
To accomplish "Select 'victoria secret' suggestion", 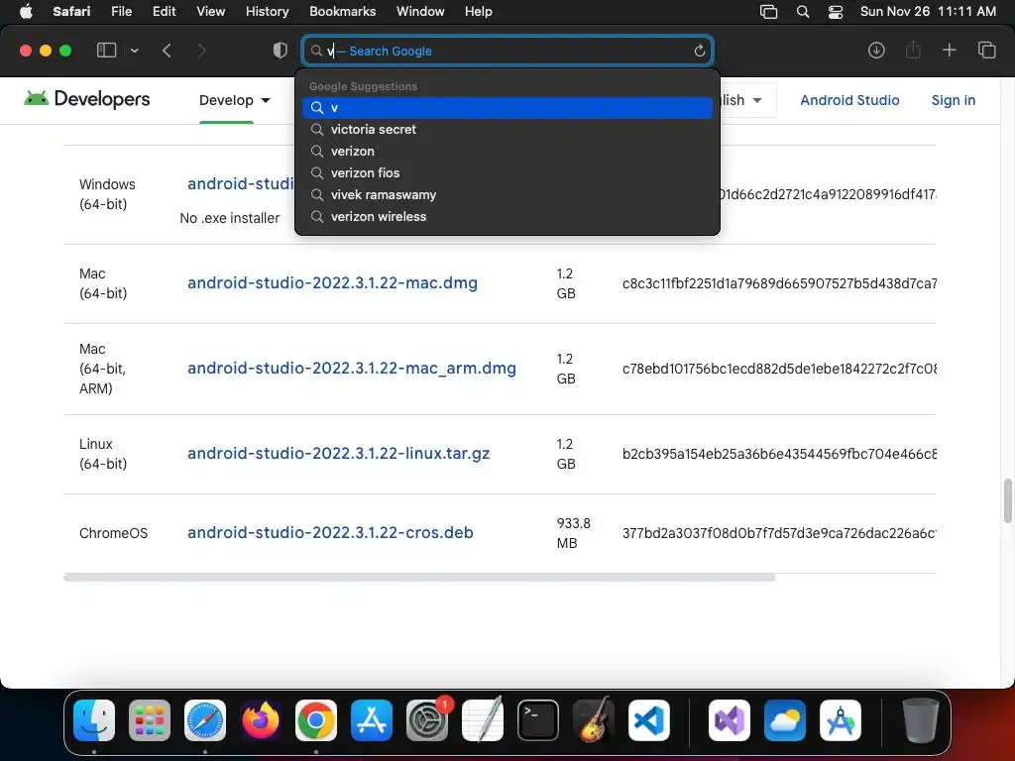I will [507, 130].
